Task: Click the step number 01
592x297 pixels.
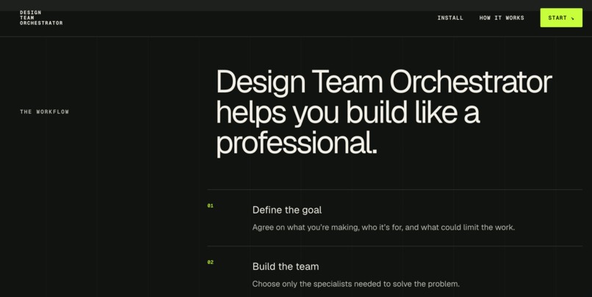Action: coord(210,206)
